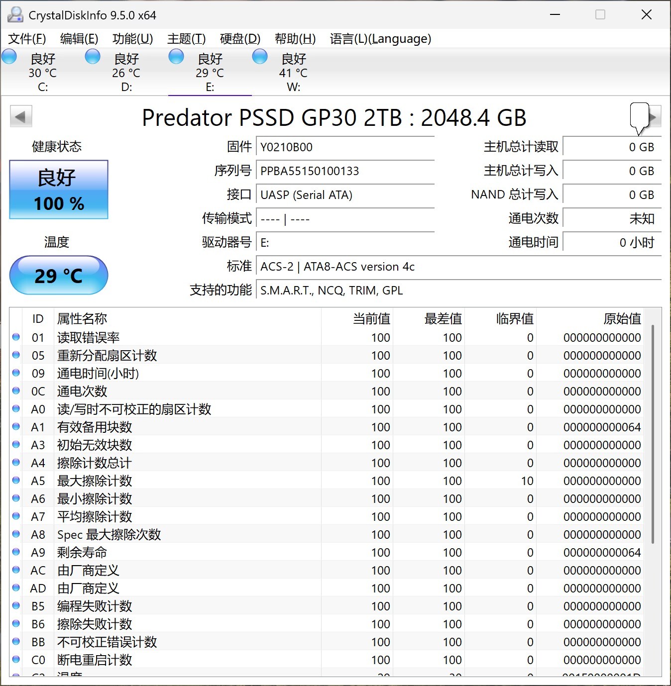Image resolution: width=671 pixels, height=686 pixels.
Task: Click status dot for B5 编程失败计数
Action: tap(16, 606)
